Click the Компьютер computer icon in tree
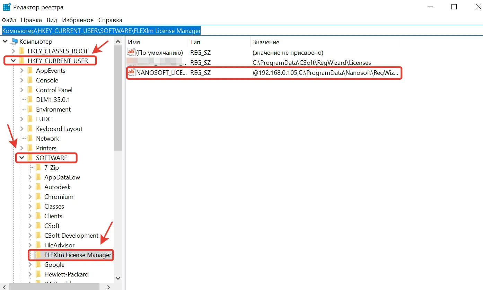483x290 pixels. (14, 42)
